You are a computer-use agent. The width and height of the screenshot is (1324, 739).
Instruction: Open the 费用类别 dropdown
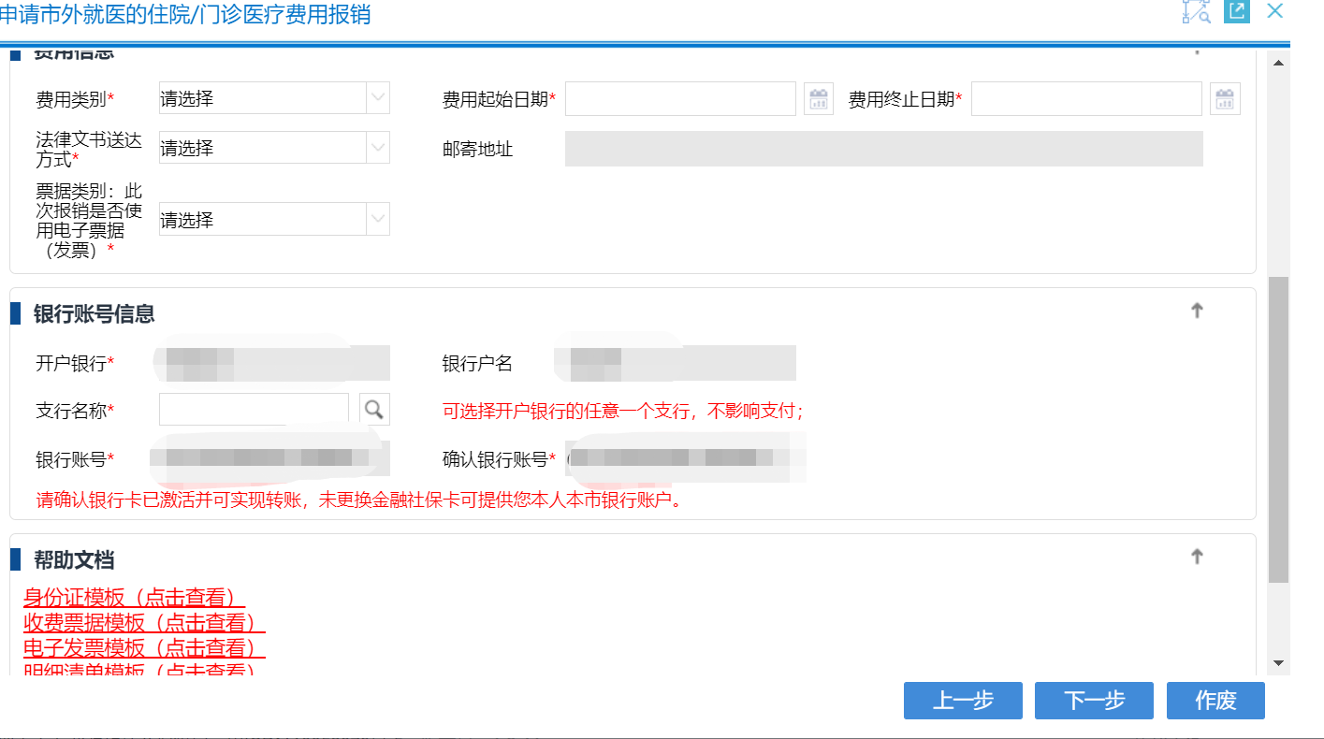(274, 98)
